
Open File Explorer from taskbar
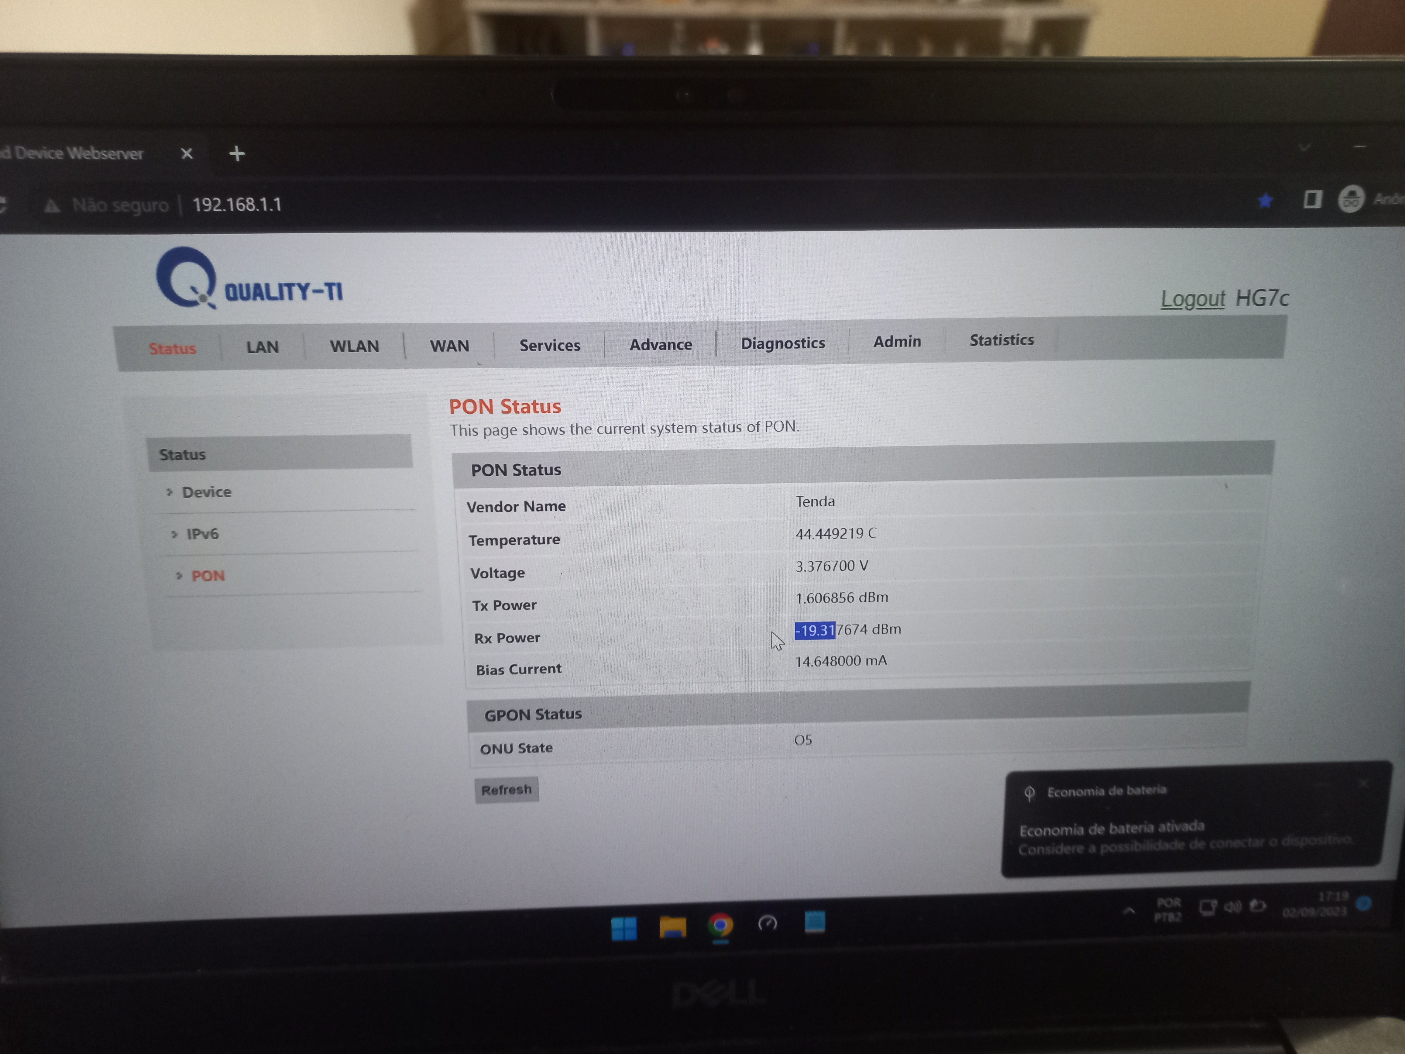(x=673, y=927)
